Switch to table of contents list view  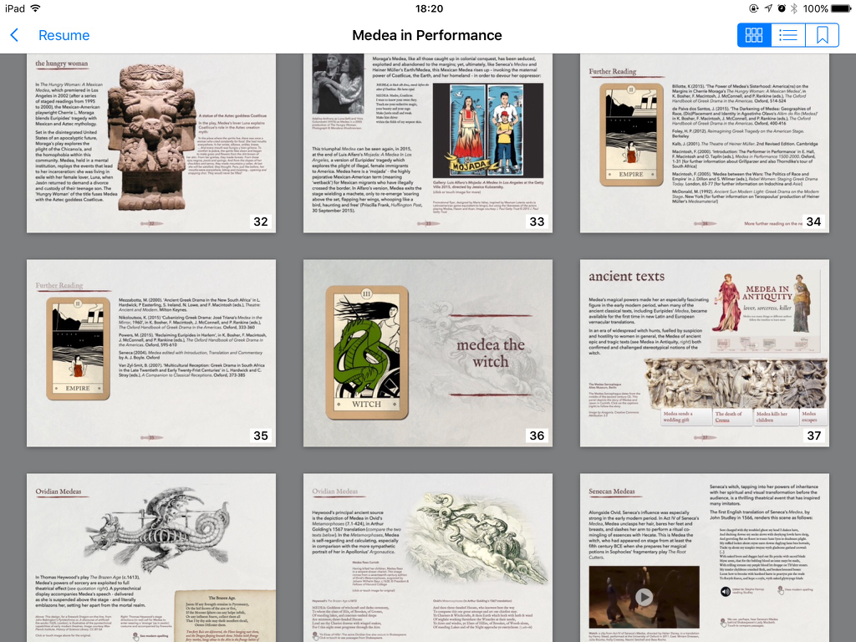787,35
